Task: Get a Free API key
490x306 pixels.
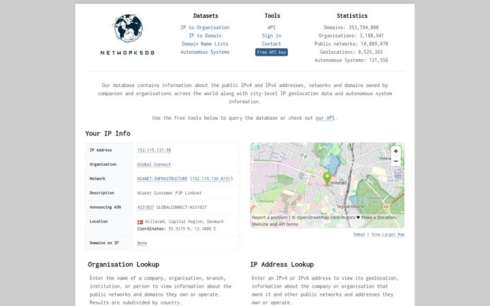Action: tap(272, 52)
